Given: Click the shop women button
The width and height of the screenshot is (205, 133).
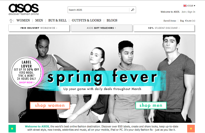Looking at the screenshot, I should coord(50,105).
